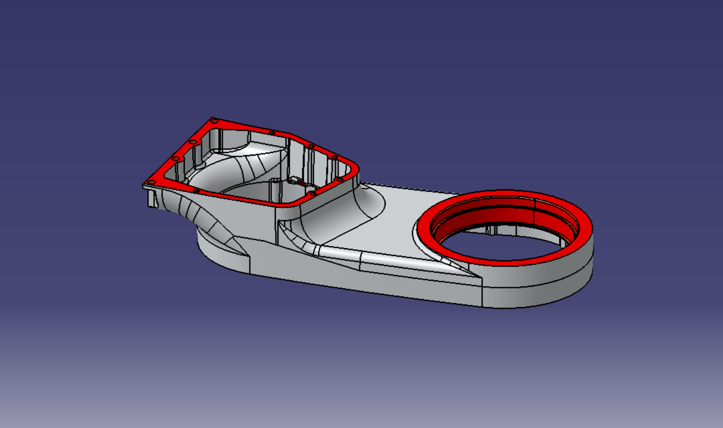This screenshot has height=428, width=723.
Task: Pick the bolt hole at the flange's topmost corner
Action: [x=214, y=121]
